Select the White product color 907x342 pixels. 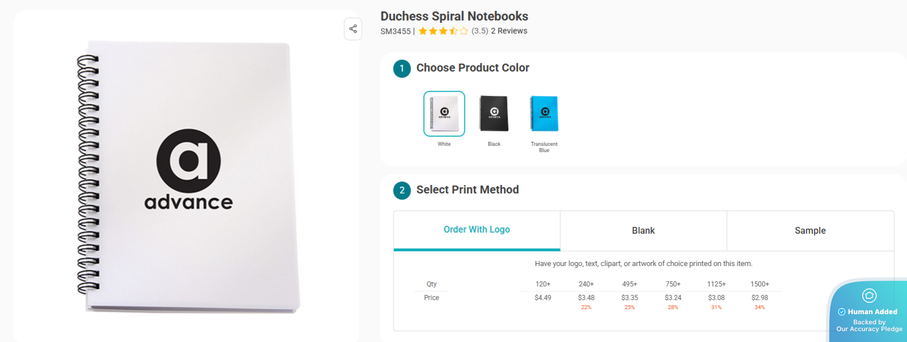[x=444, y=113]
